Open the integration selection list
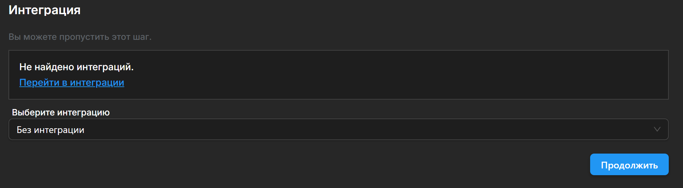Screen dimensions: 683x188 (x=338, y=130)
